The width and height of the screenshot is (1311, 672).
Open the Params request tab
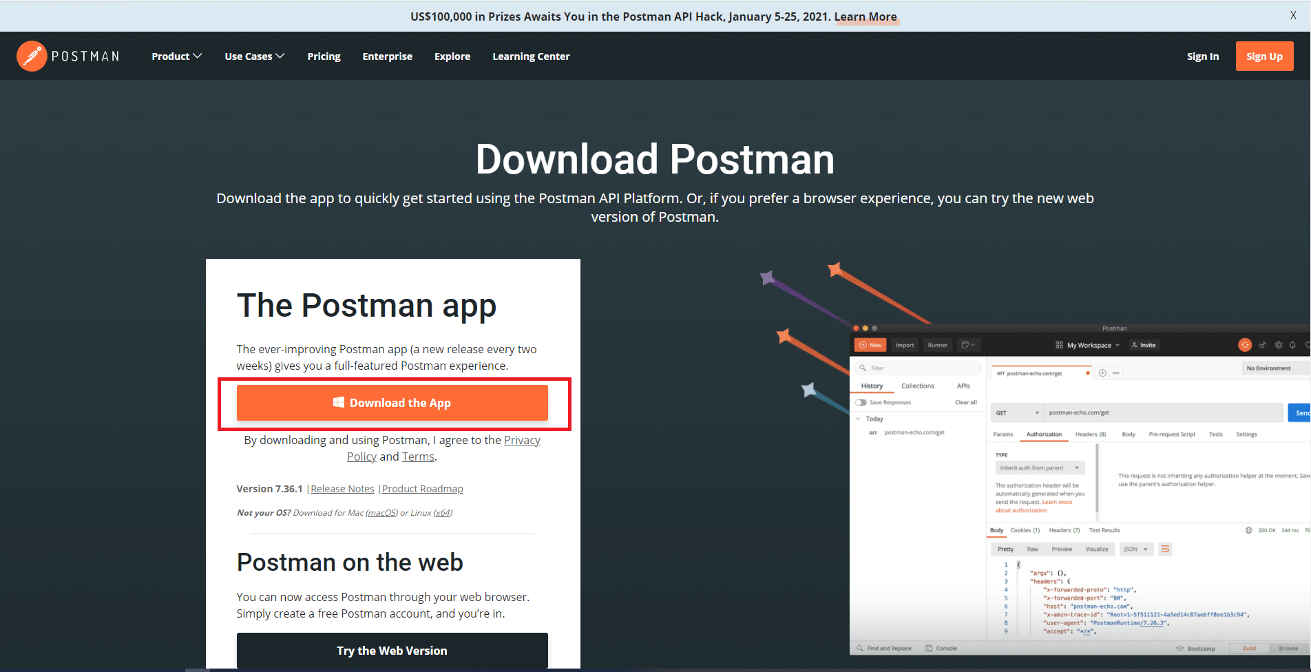pos(1003,434)
